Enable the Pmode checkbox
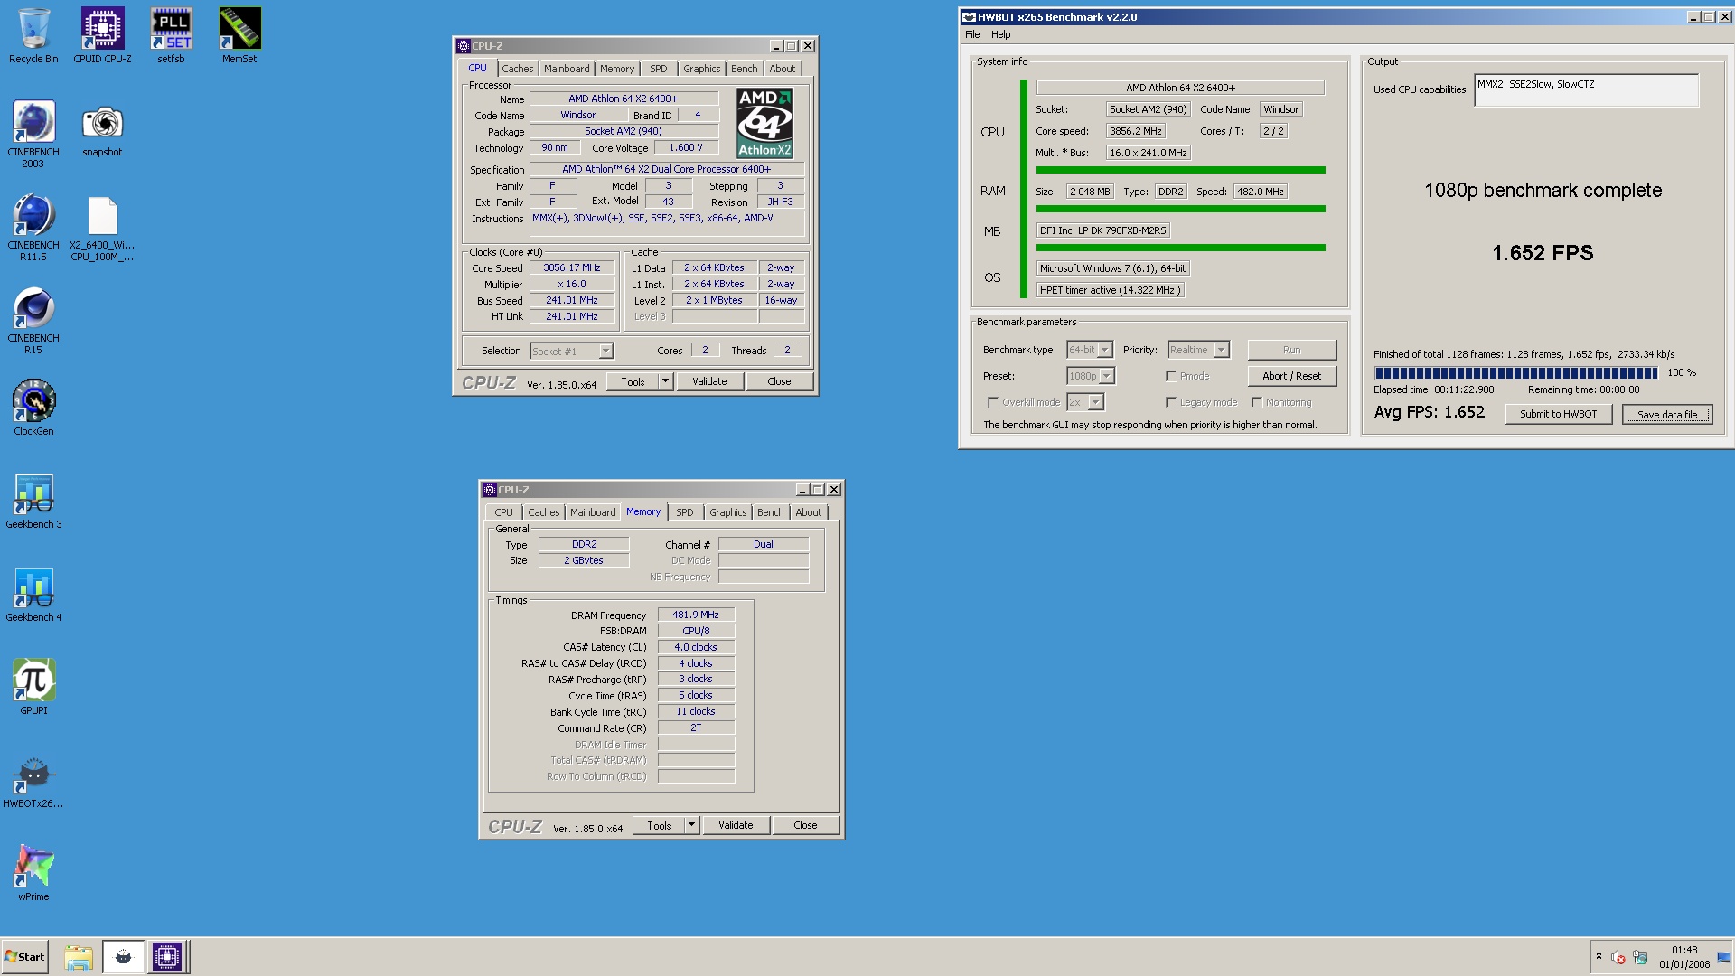 [1171, 376]
